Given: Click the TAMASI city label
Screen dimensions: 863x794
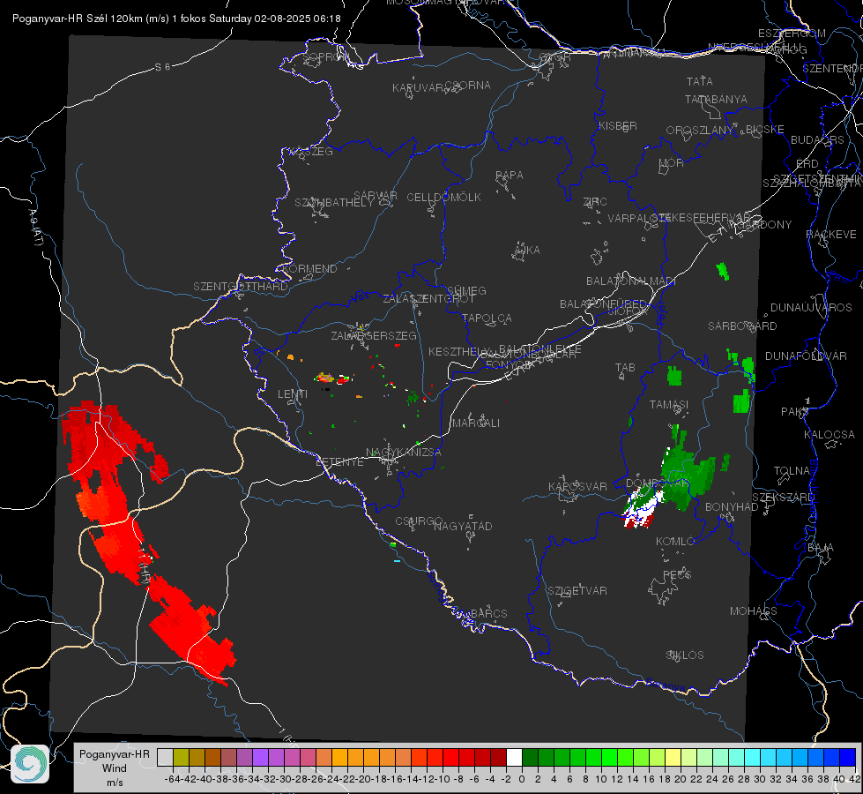Looking at the screenshot, I should click(669, 404).
